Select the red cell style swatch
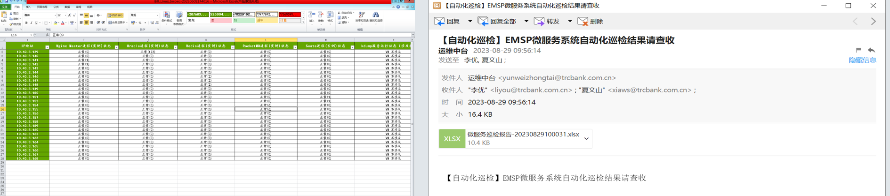Screen dimensions: 890x196 (290, 15)
